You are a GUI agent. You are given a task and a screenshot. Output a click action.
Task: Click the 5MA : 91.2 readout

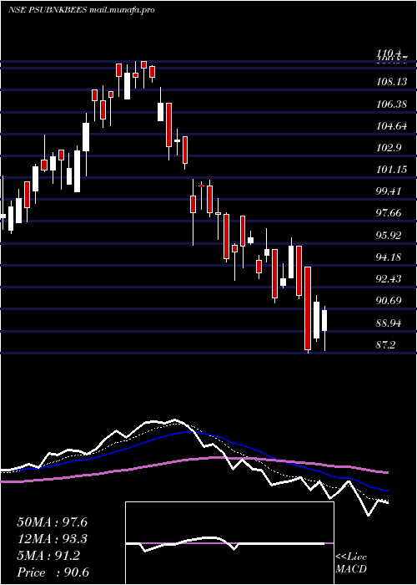48,556
